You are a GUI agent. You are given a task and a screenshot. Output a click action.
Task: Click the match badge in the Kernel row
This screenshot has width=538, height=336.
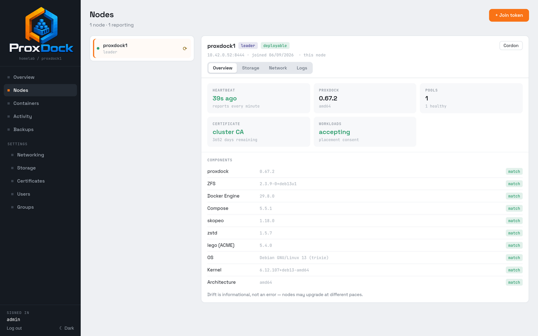pyautogui.click(x=514, y=270)
